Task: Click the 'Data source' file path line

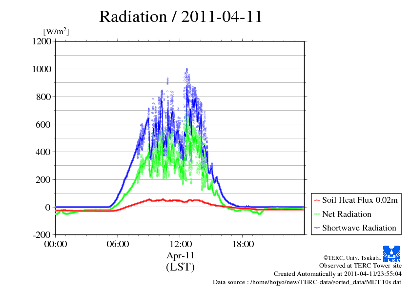Action: coord(307,282)
